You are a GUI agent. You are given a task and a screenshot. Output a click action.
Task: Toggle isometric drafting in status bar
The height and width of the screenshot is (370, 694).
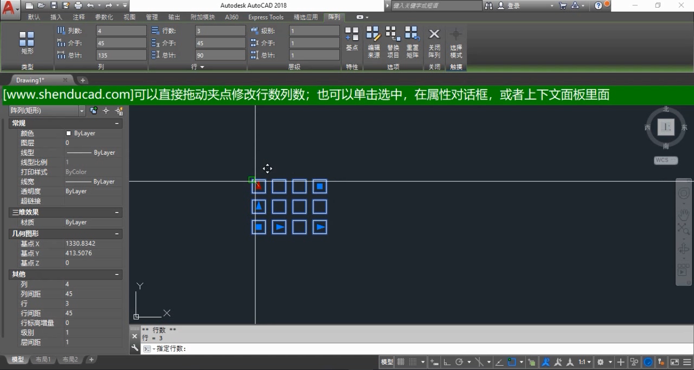click(x=479, y=362)
